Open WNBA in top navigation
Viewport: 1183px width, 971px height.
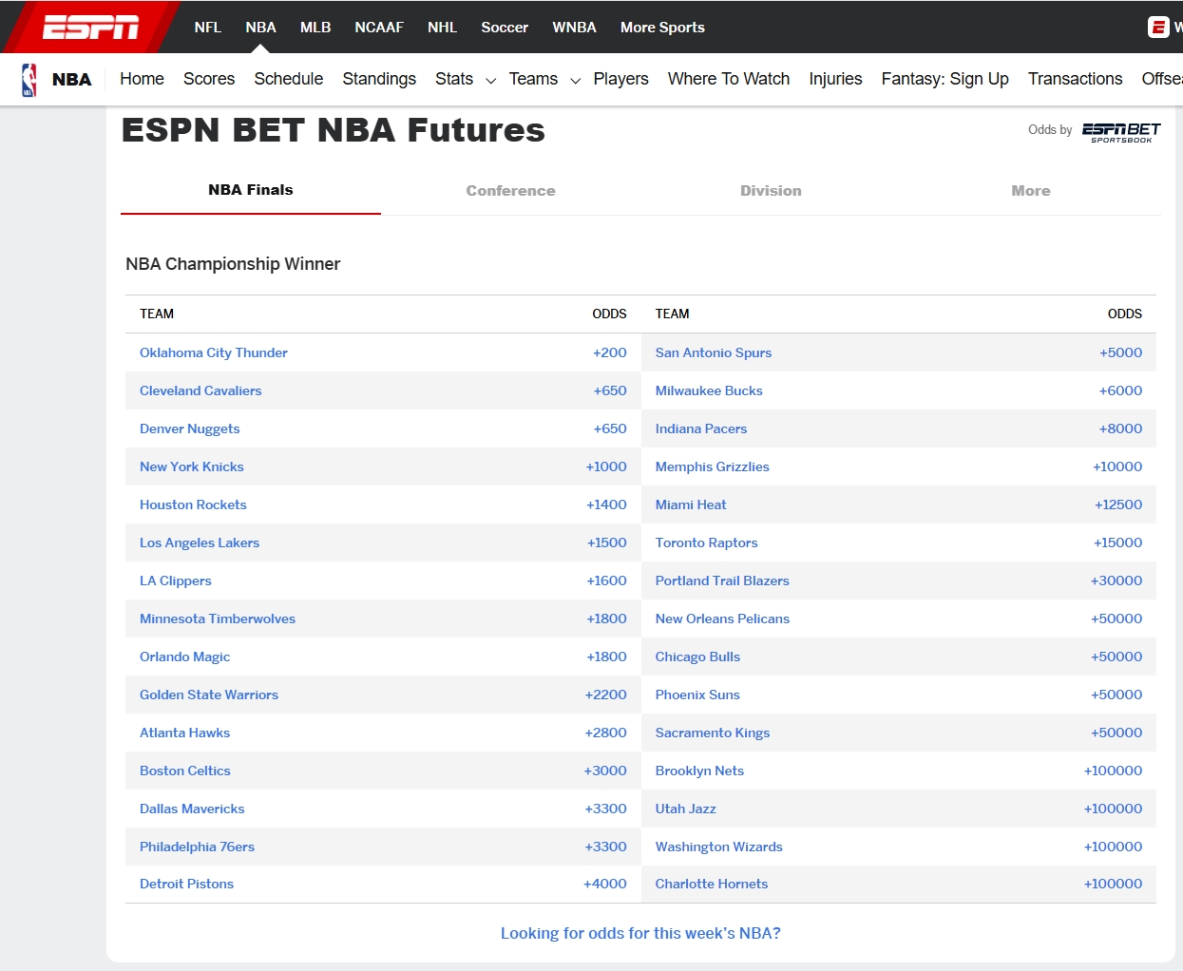(x=574, y=28)
